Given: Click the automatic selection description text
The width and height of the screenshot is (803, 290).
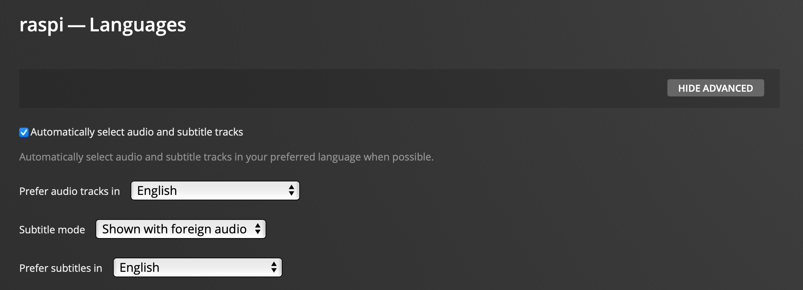Looking at the screenshot, I should [226, 156].
